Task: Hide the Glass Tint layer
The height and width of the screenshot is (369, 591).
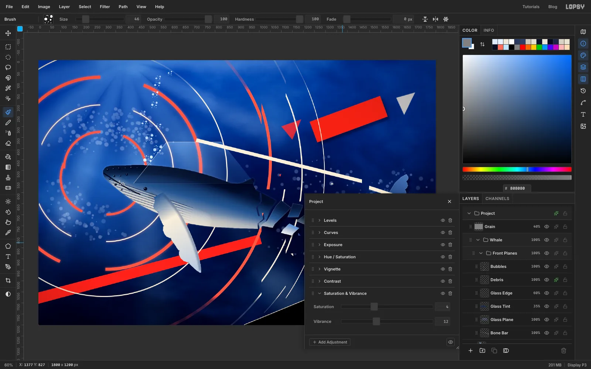Action: 547,306
